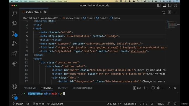Open notifications bell in status bar
Viewport: 189px width, 106px height.
click(175, 104)
